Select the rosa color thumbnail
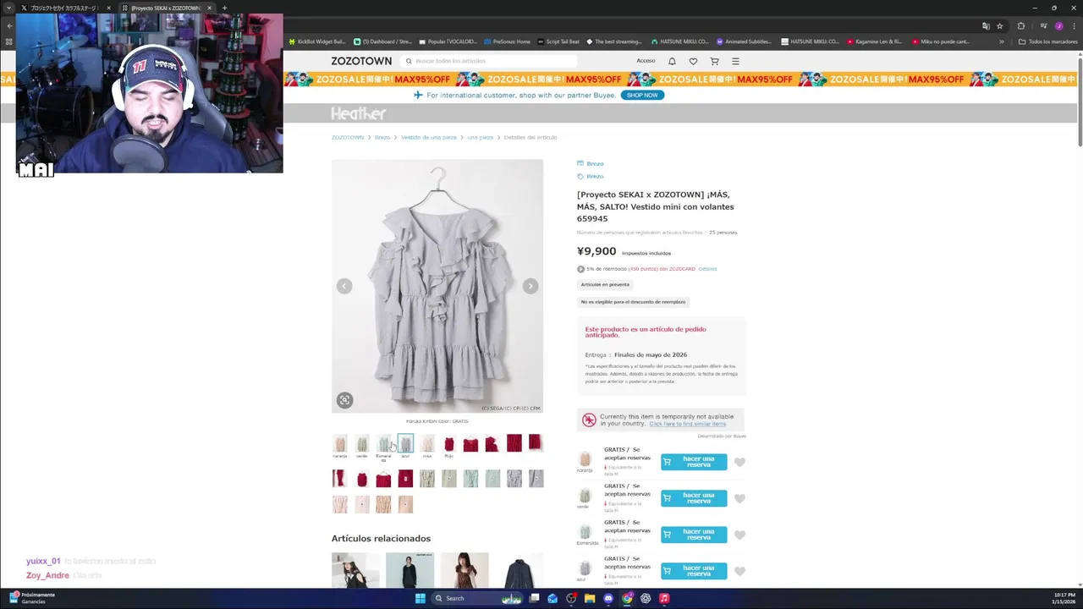 point(427,443)
